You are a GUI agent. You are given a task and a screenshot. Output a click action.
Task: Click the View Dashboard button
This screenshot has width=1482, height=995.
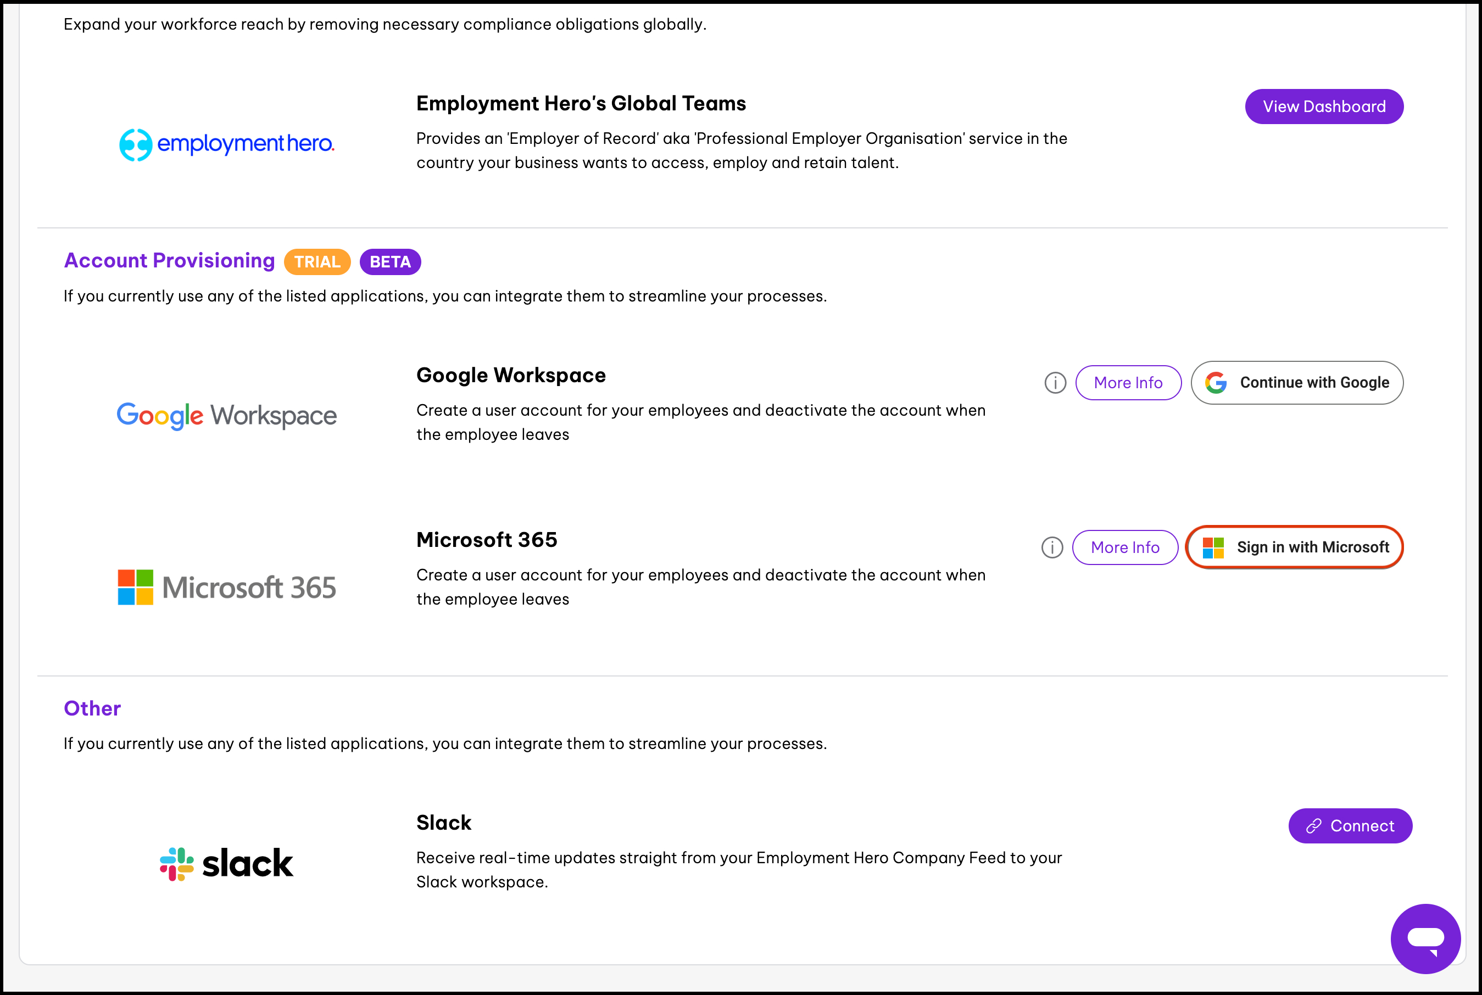point(1323,107)
